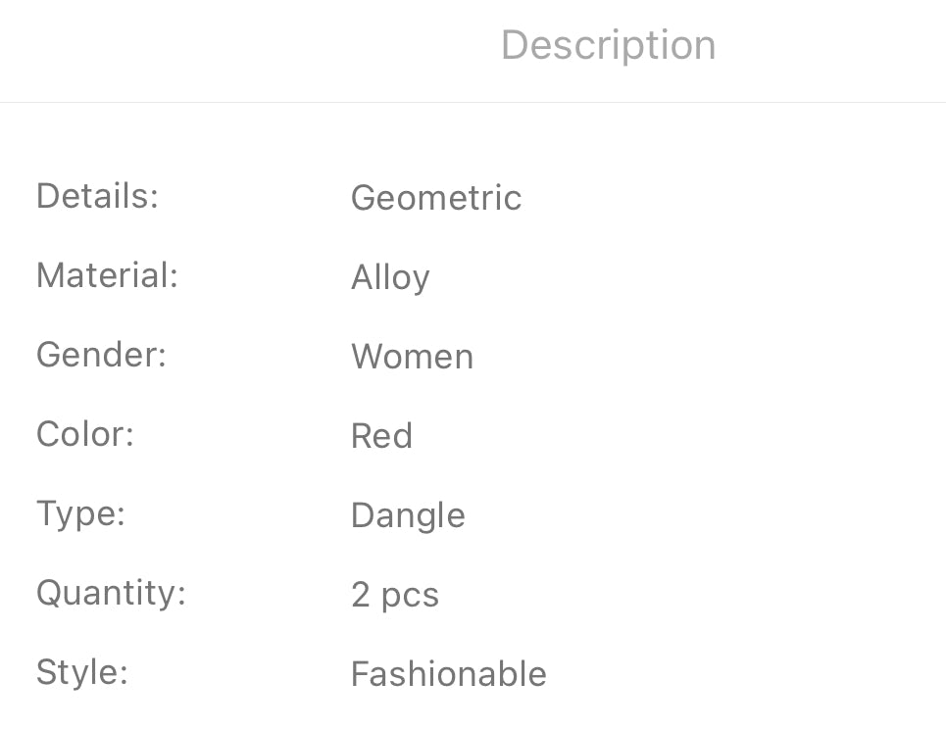Image resolution: width=946 pixels, height=729 pixels.
Task: Click the Style field label
Action: pyautogui.click(x=82, y=672)
